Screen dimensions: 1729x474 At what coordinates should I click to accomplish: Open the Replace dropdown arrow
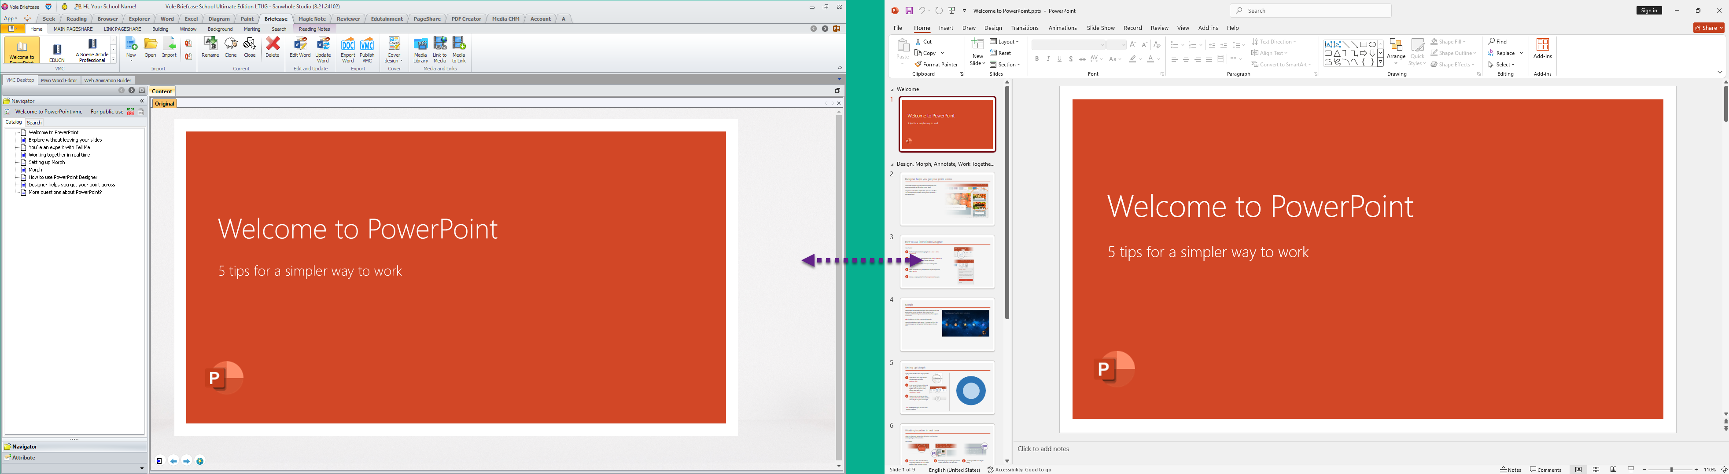[1522, 53]
